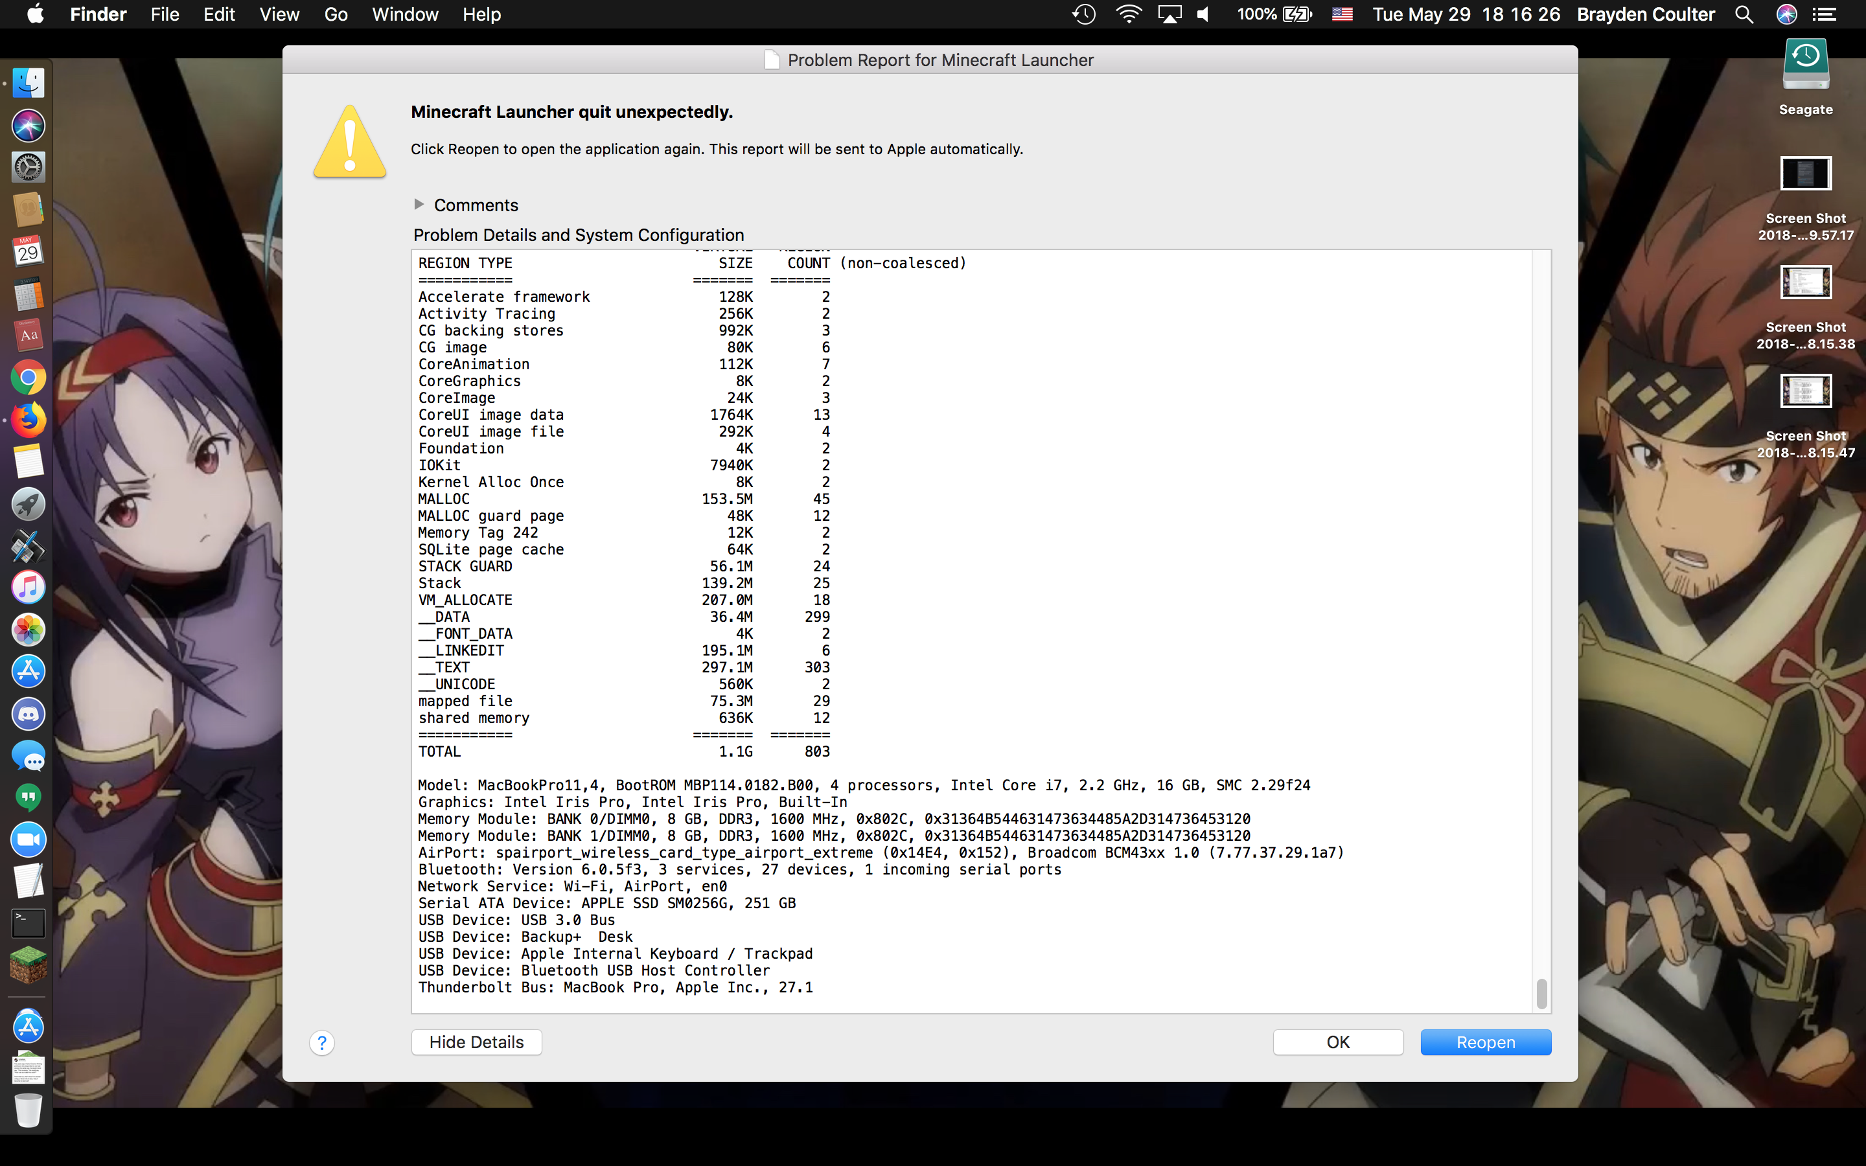Open the Window menu

(405, 15)
